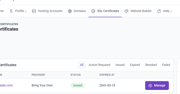
Task: Select the Issued filter tab
Action: (120, 65)
